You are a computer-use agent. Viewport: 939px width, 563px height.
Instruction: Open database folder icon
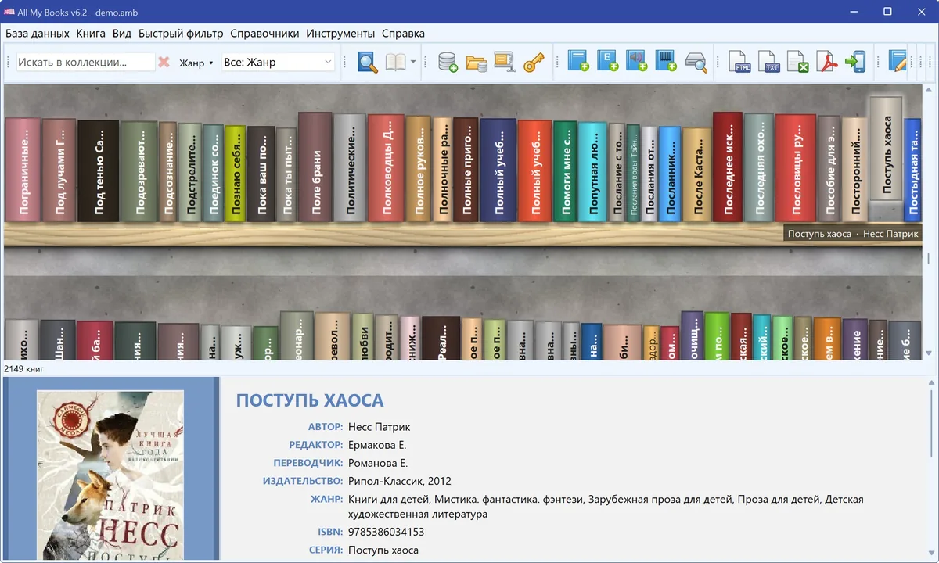(477, 62)
